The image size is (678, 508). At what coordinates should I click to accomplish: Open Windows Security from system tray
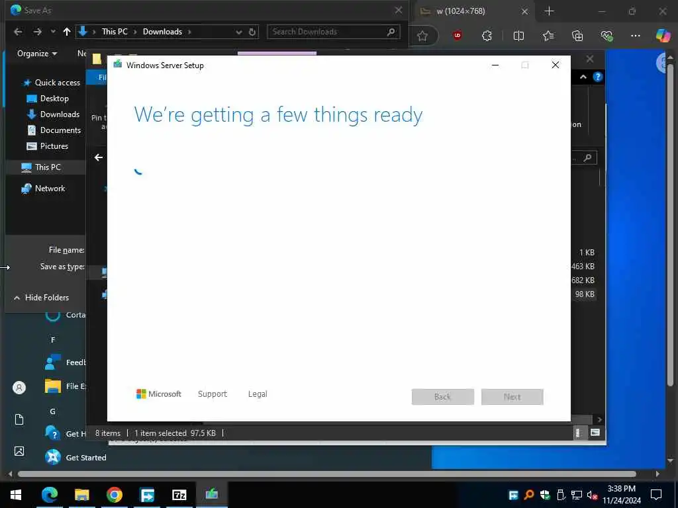coord(545,495)
